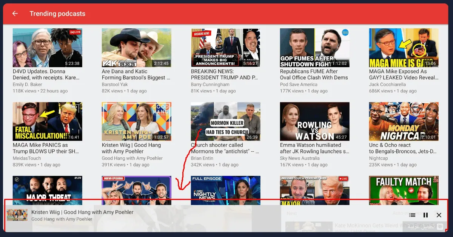The image size is (453, 237).
Task: Click "235K views • 1 day ago" text
Action: [393, 165]
